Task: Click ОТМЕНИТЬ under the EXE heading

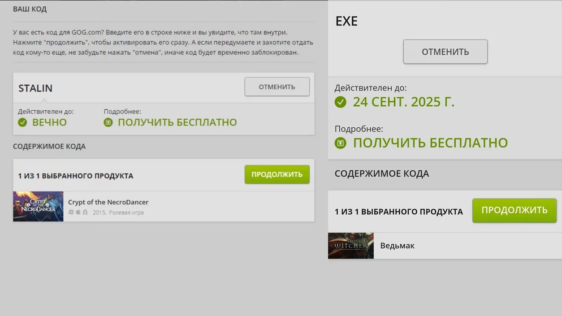Action: (x=445, y=52)
